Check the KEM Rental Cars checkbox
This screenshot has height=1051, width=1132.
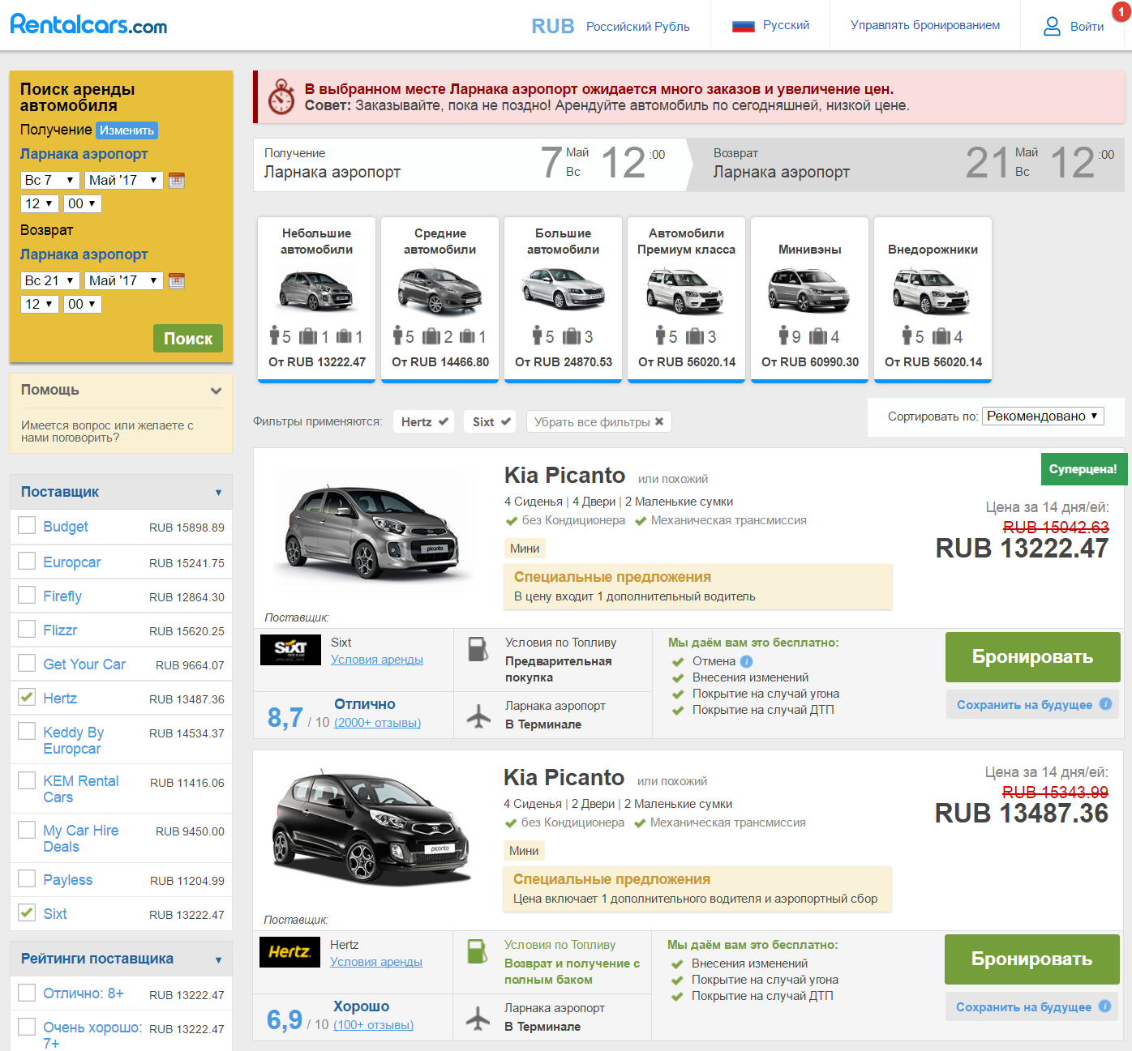27,780
